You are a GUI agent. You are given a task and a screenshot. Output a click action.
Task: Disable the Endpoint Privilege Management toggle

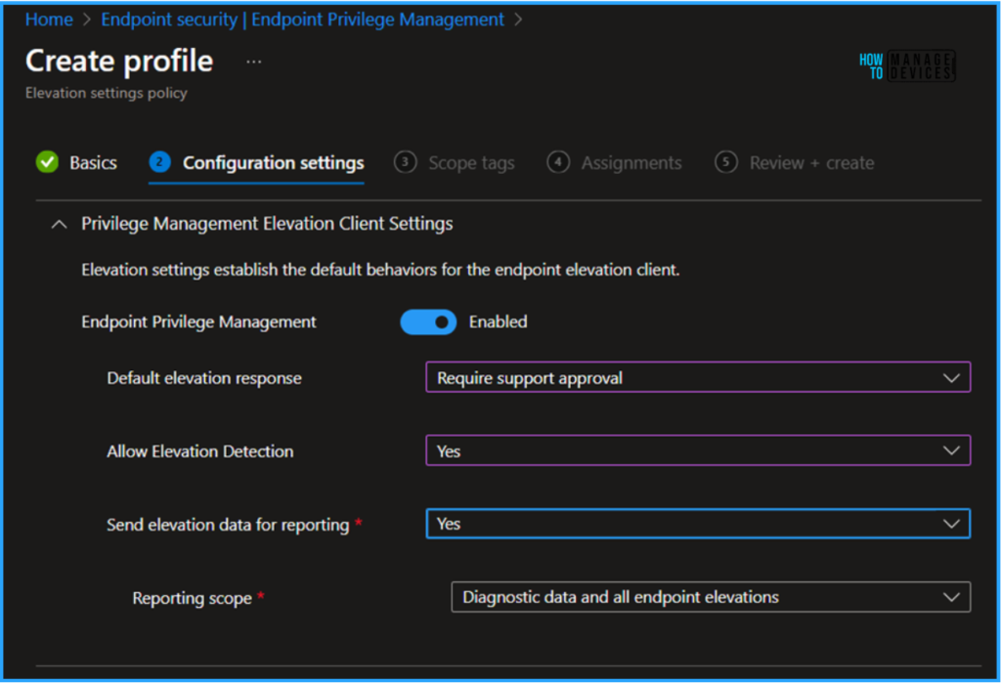point(428,321)
